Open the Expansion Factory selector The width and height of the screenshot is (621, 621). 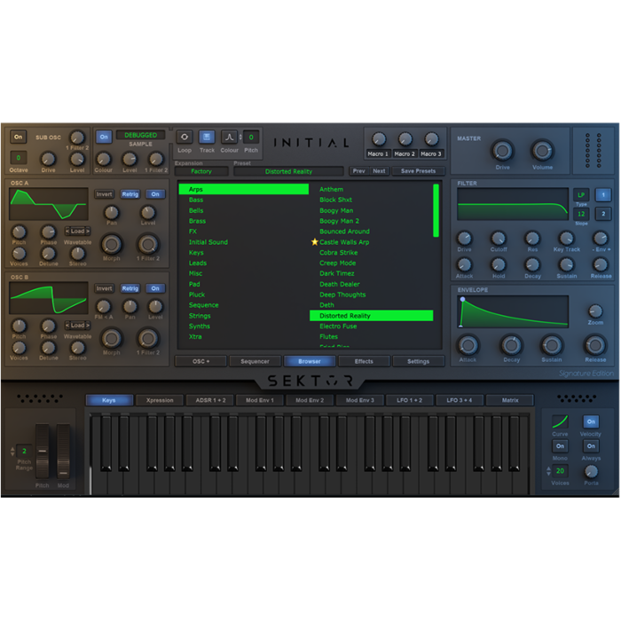coord(201,171)
